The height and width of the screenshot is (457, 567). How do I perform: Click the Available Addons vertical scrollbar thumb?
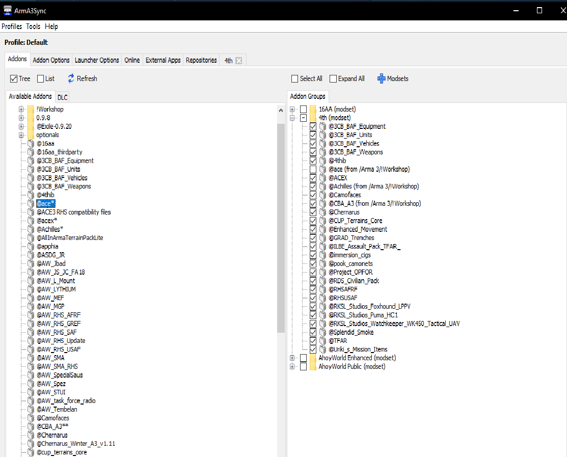pos(281,228)
